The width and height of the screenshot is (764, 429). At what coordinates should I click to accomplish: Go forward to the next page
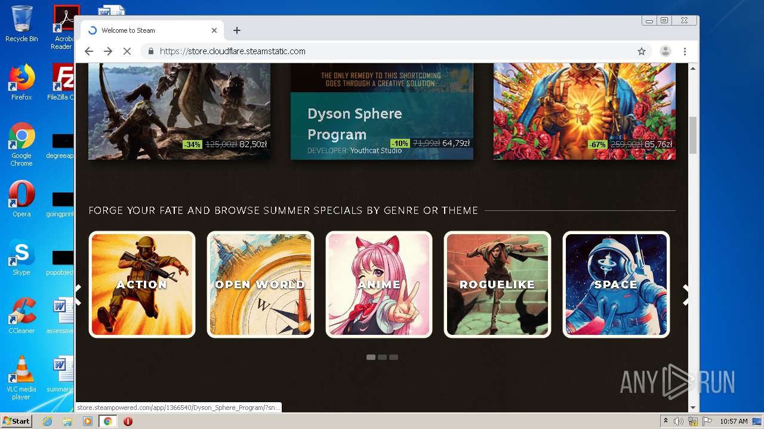coord(108,51)
